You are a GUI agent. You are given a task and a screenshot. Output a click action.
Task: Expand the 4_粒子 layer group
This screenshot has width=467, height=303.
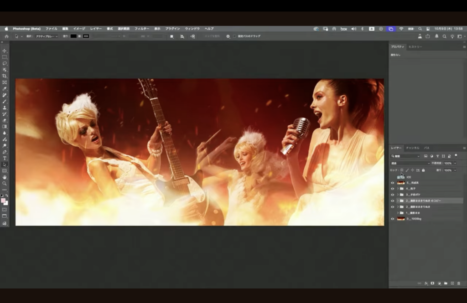point(397,189)
